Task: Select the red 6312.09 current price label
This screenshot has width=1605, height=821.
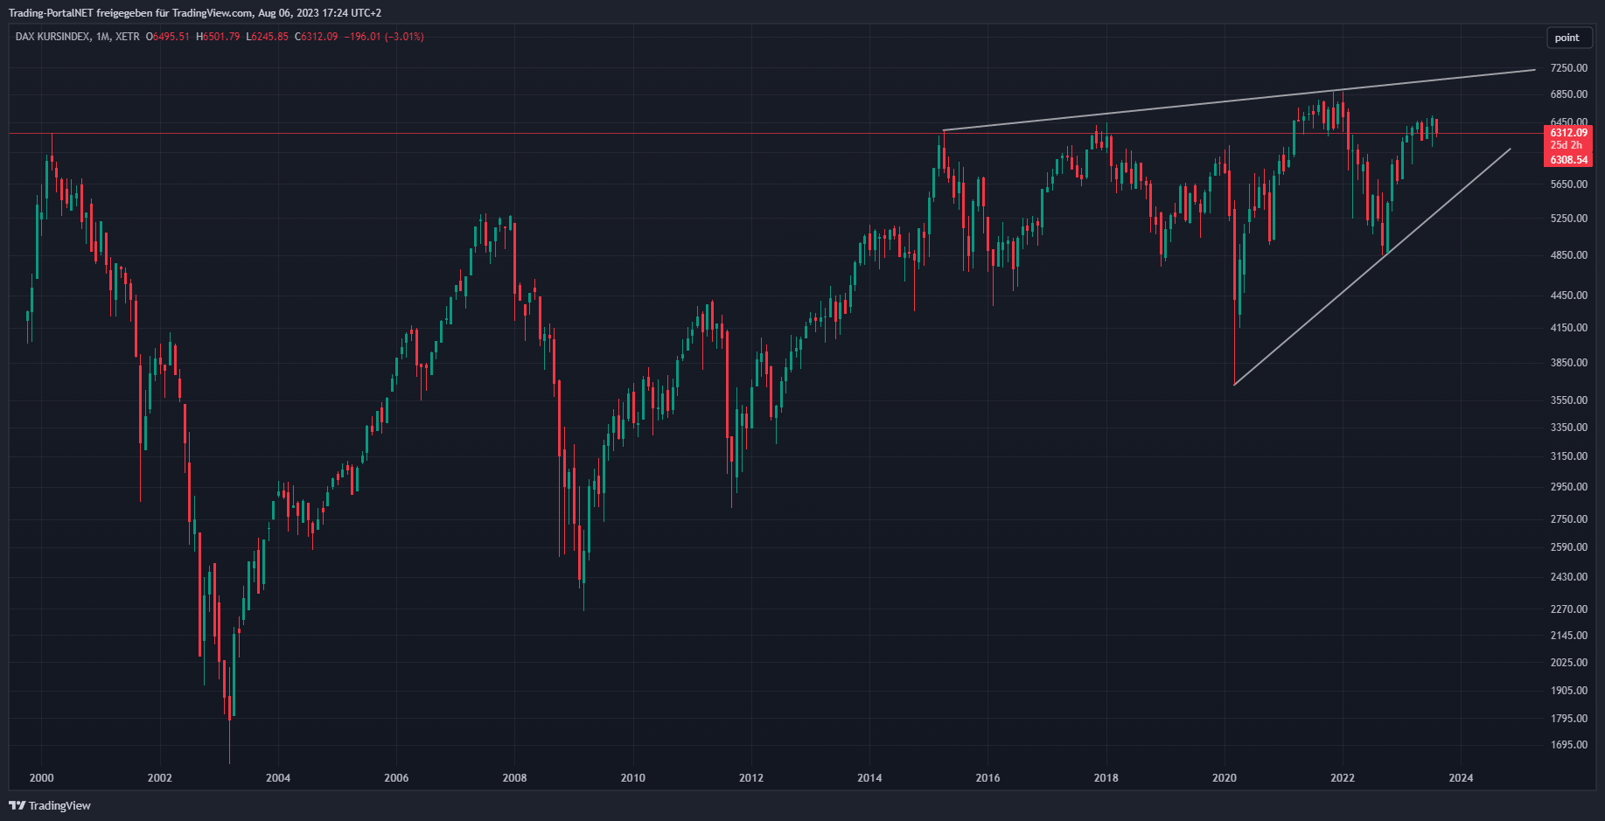Action: point(1568,133)
